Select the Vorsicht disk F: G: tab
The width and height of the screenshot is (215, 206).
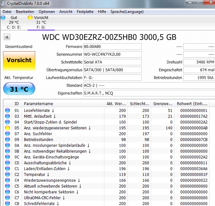coord(41,22)
